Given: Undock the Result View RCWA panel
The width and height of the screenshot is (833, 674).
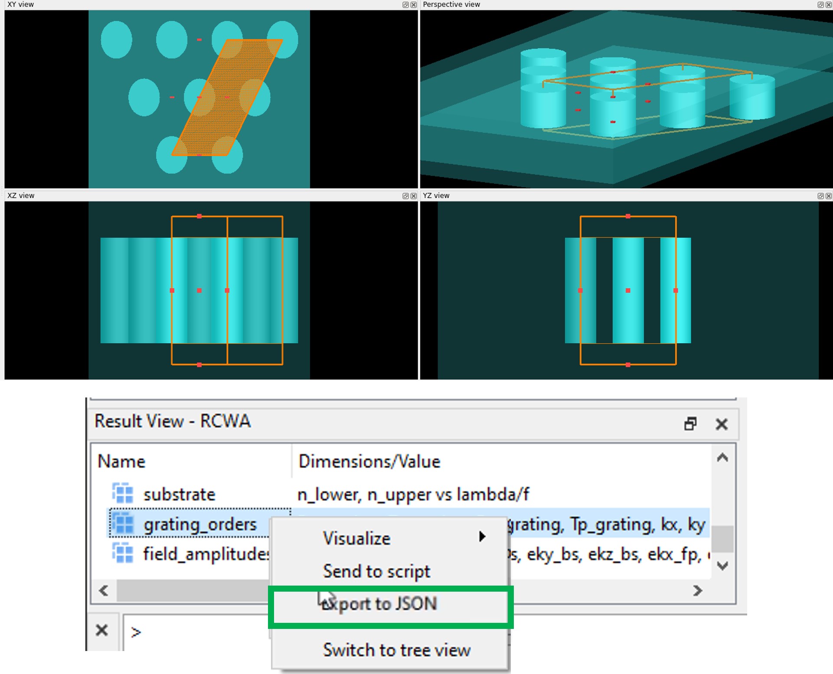Looking at the screenshot, I should (x=690, y=423).
